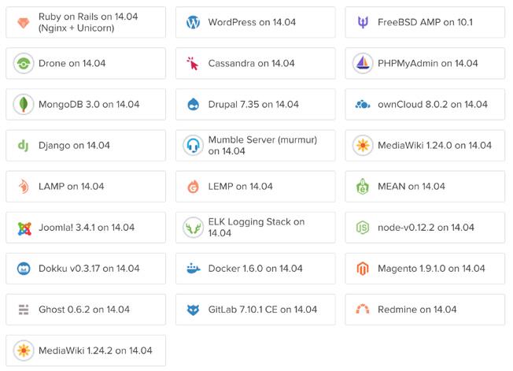Click the Cassandra cursor icon
The height and width of the screenshot is (371, 513).
[193, 64]
